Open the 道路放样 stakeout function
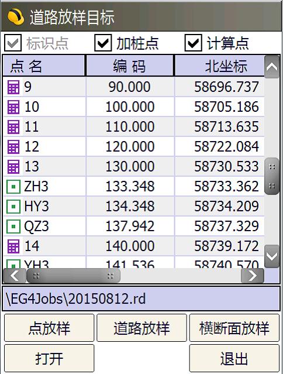This screenshot has width=283, height=374. click(141, 328)
